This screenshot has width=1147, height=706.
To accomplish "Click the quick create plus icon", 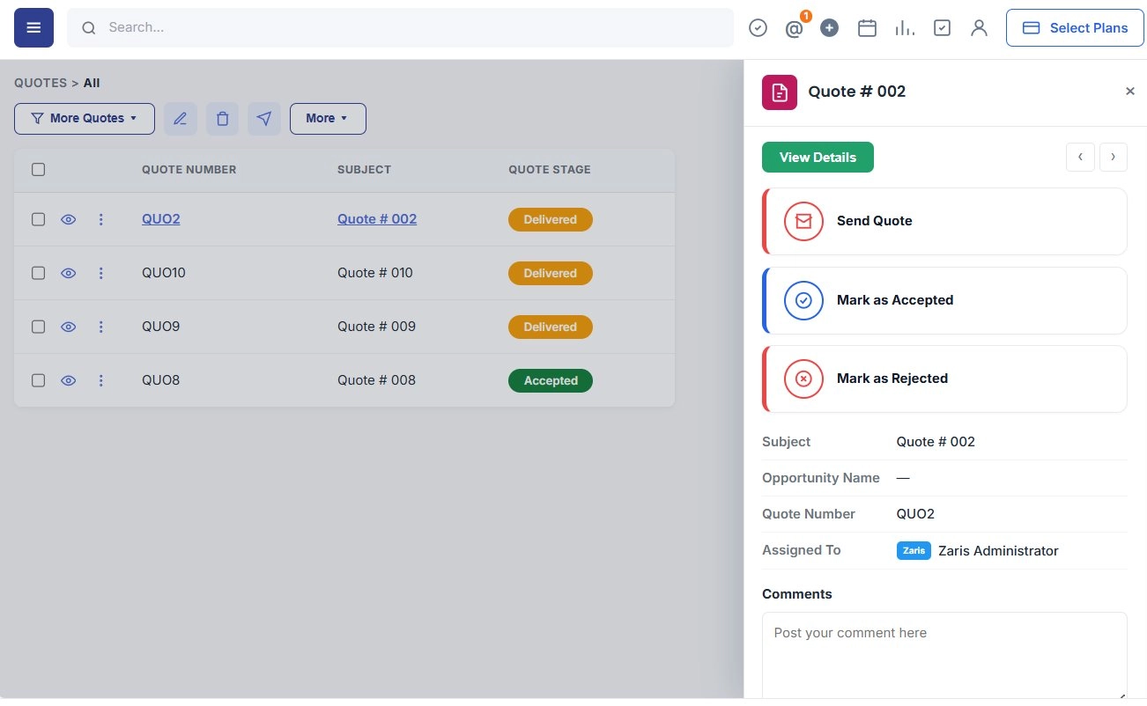I will [x=829, y=28].
